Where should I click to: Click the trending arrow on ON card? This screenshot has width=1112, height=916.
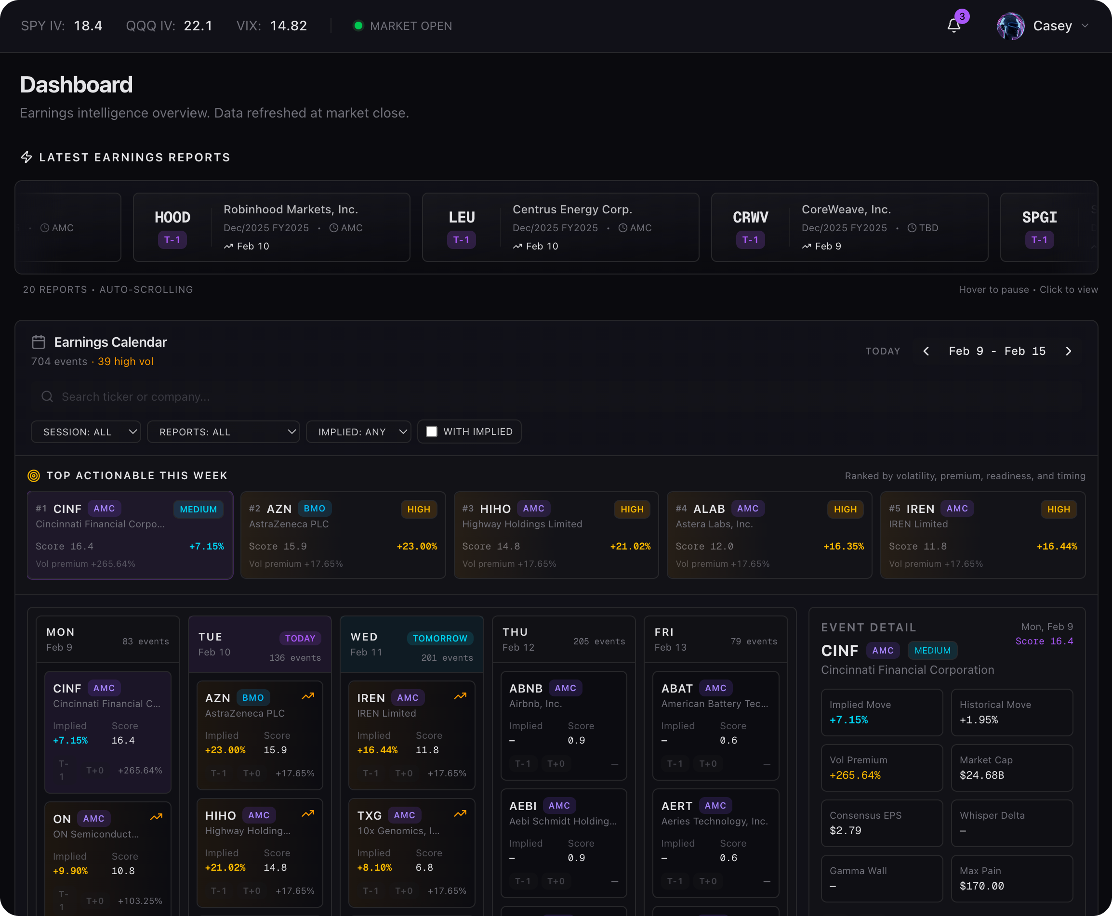point(156,817)
